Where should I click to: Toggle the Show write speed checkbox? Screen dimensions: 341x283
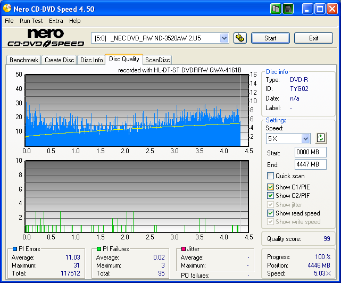(270, 221)
